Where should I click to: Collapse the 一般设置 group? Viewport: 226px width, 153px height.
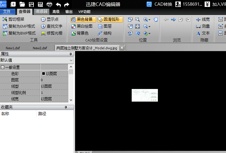pyautogui.click(x=2, y=67)
